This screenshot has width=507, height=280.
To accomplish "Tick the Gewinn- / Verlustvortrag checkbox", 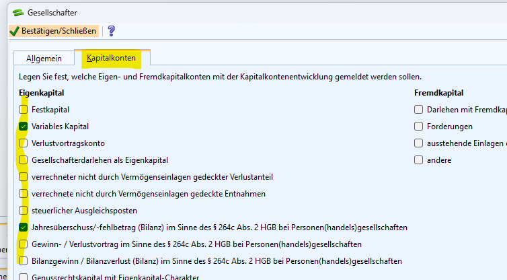I will click(x=24, y=244).
